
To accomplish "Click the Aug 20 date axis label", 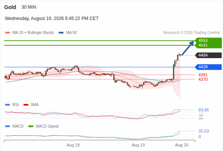I will tap(182, 145).
